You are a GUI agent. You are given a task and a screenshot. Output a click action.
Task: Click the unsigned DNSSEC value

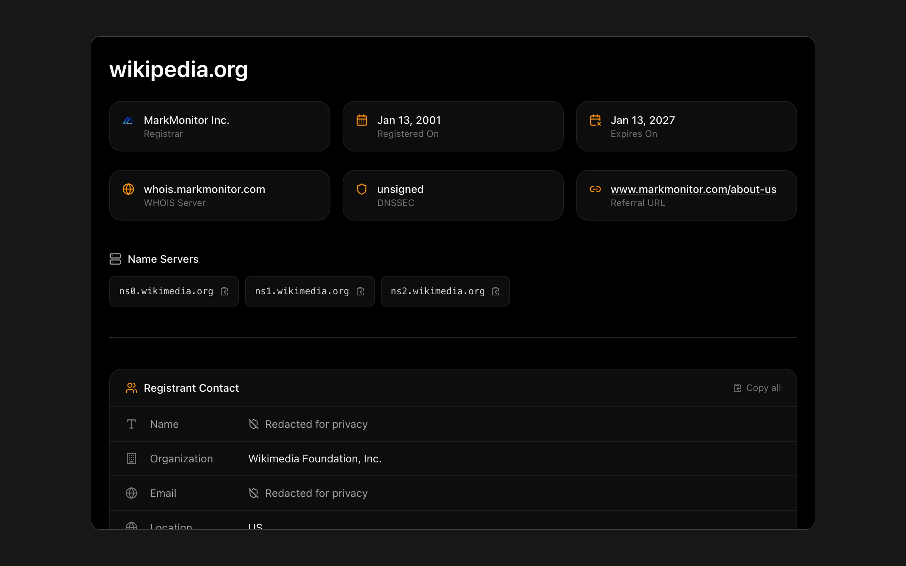coord(401,189)
